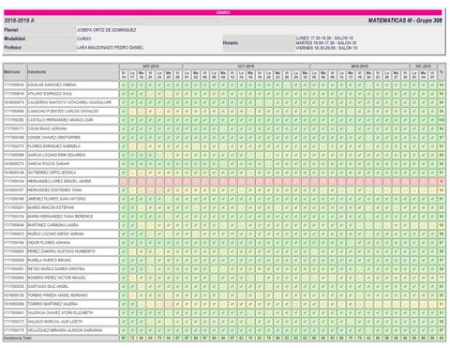
Task: Mark Hernandez Lopez Denzel Javier present Vi 07
Action: pyautogui.click(x=432, y=181)
